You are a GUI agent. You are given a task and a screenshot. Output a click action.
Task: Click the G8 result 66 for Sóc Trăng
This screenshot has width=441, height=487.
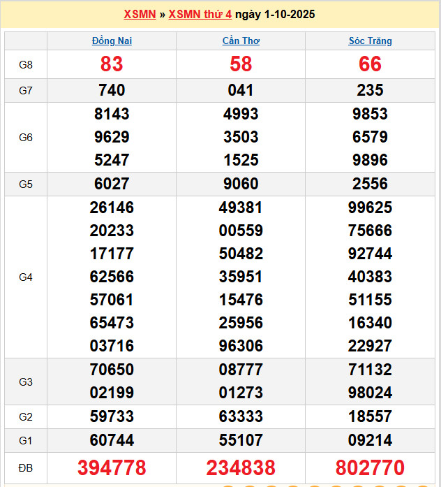(x=370, y=64)
